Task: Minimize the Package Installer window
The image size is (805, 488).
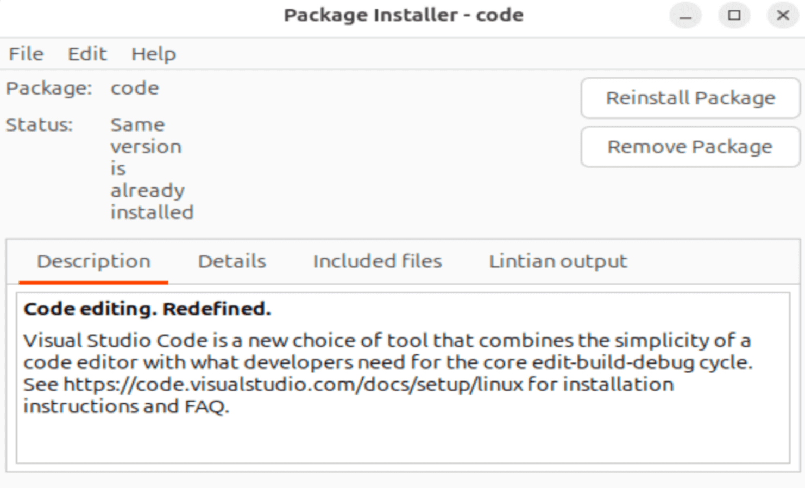Action: (x=685, y=16)
